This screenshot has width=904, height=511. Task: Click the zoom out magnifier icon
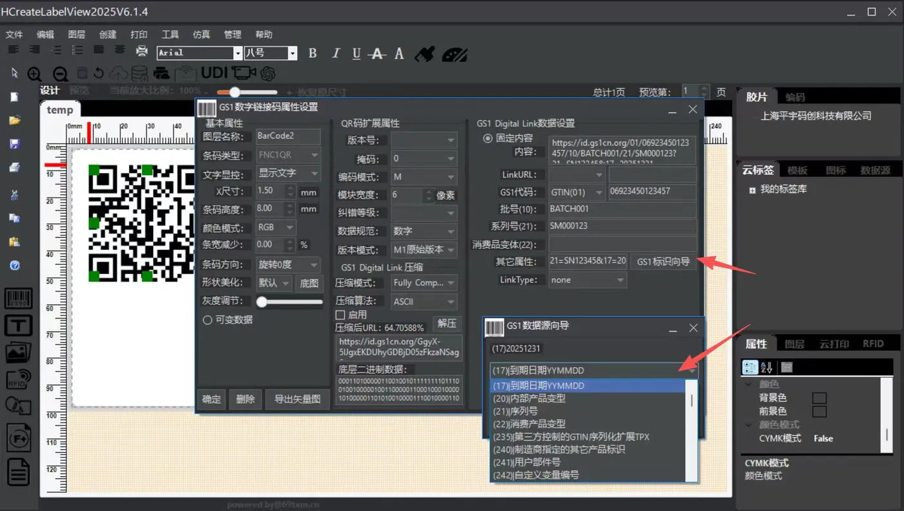[60, 74]
